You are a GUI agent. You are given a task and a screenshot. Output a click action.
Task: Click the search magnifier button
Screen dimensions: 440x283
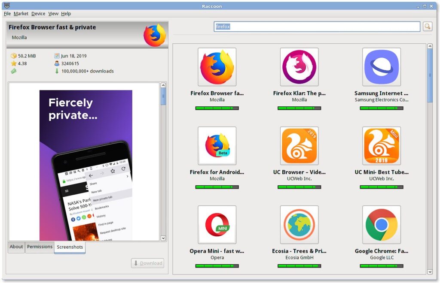pos(428,27)
